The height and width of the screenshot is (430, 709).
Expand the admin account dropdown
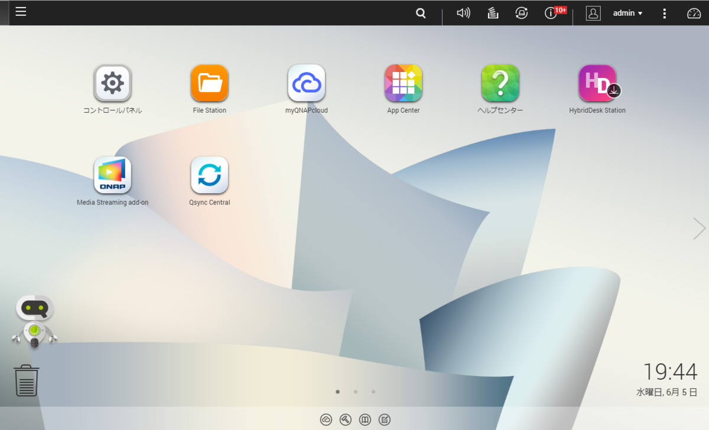point(627,13)
